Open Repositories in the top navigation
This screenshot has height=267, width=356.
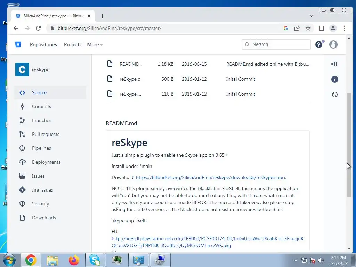click(43, 44)
